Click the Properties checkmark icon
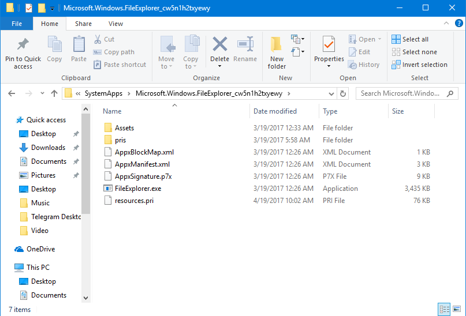 point(329,44)
